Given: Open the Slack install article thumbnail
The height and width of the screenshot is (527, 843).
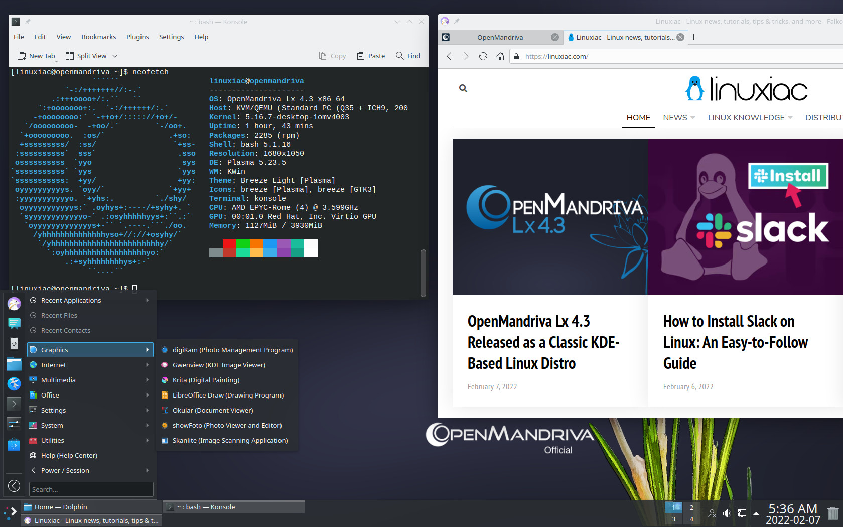Looking at the screenshot, I should pyautogui.click(x=746, y=217).
